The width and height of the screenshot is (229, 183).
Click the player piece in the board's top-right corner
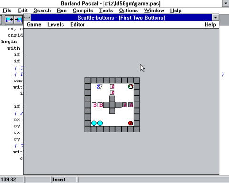131,87
